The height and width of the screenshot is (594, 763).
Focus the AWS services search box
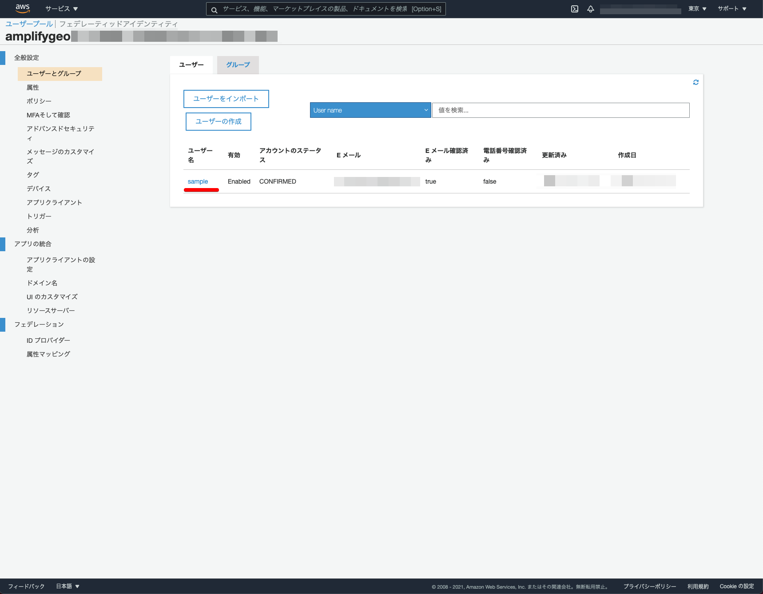click(326, 9)
